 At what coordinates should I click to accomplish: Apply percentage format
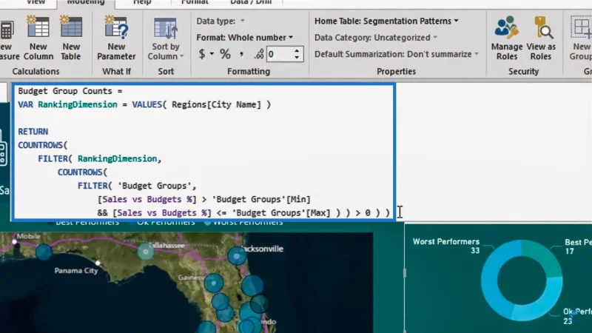coord(225,54)
